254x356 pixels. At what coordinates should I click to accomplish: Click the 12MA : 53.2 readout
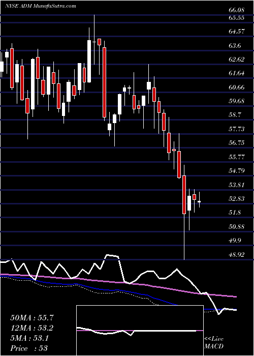click(32, 328)
